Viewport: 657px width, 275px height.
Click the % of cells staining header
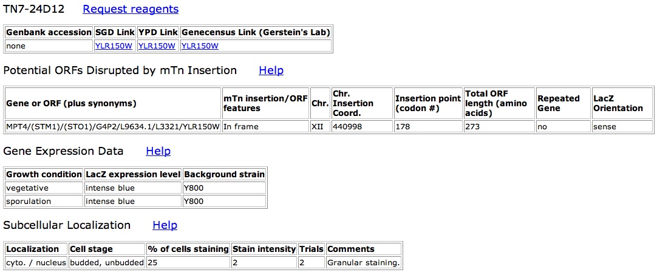click(188, 249)
